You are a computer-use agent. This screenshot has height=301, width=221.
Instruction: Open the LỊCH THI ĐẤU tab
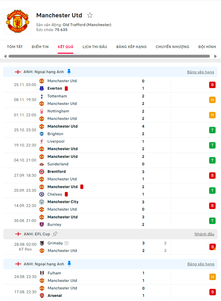[x=95, y=47]
